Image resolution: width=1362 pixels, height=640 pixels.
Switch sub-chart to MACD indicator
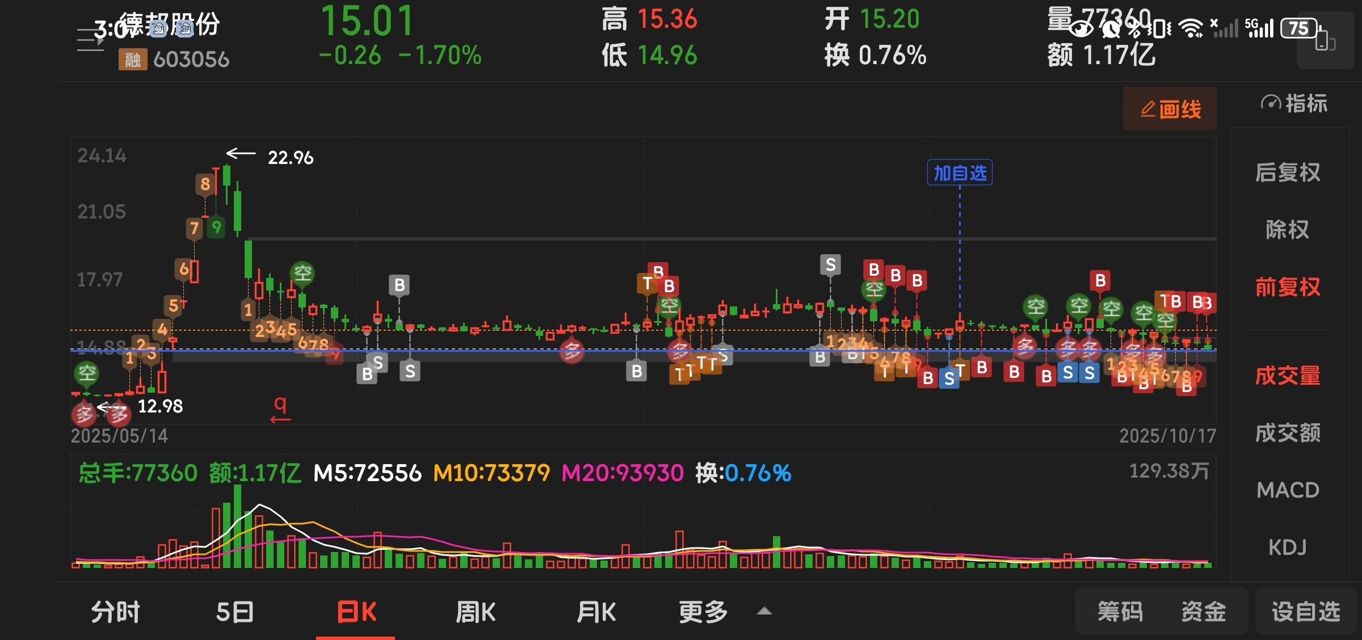(1287, 490)
